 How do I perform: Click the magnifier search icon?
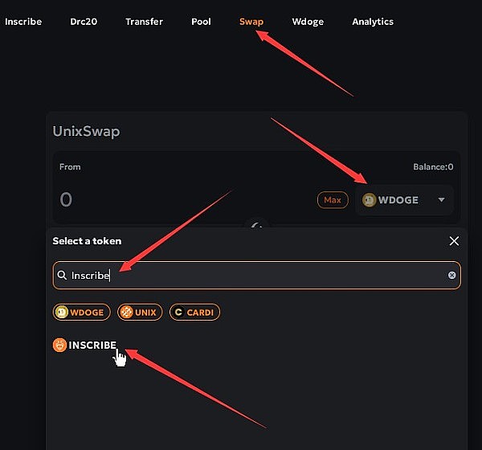tap(62, 276)
